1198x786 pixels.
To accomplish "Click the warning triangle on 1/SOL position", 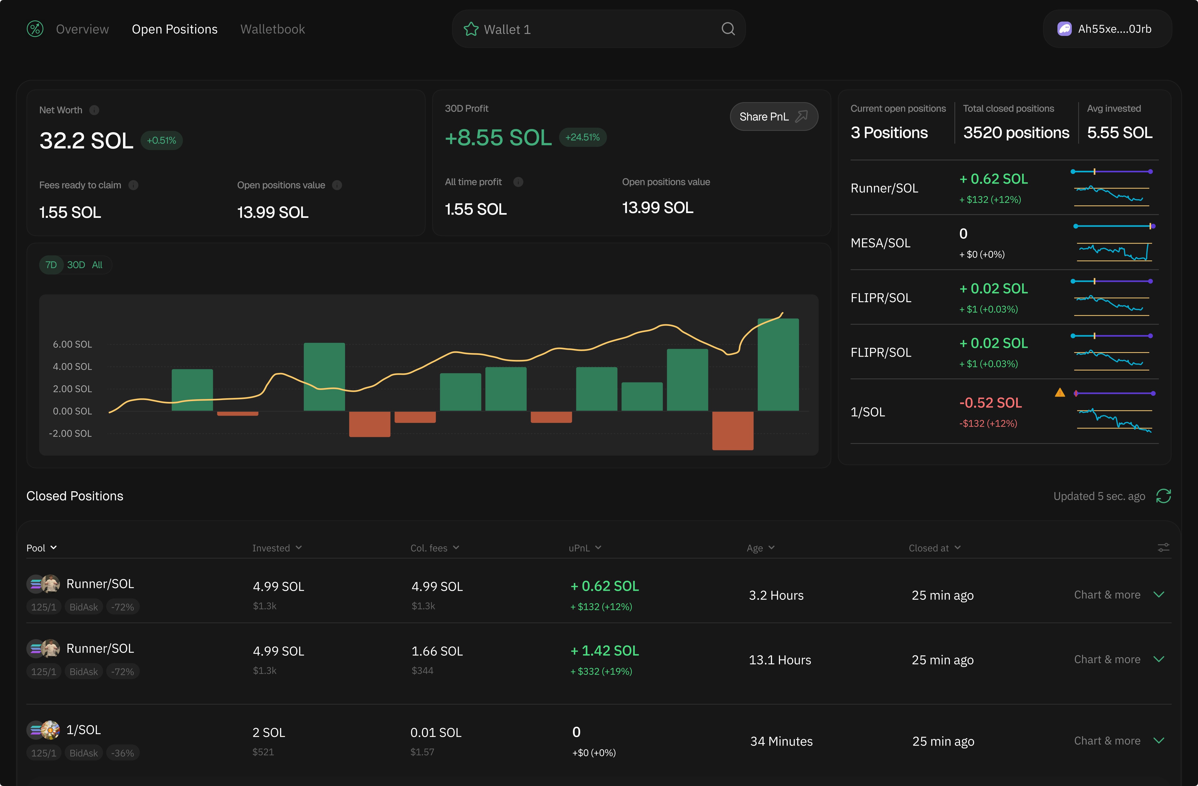I will (1060, 393).
